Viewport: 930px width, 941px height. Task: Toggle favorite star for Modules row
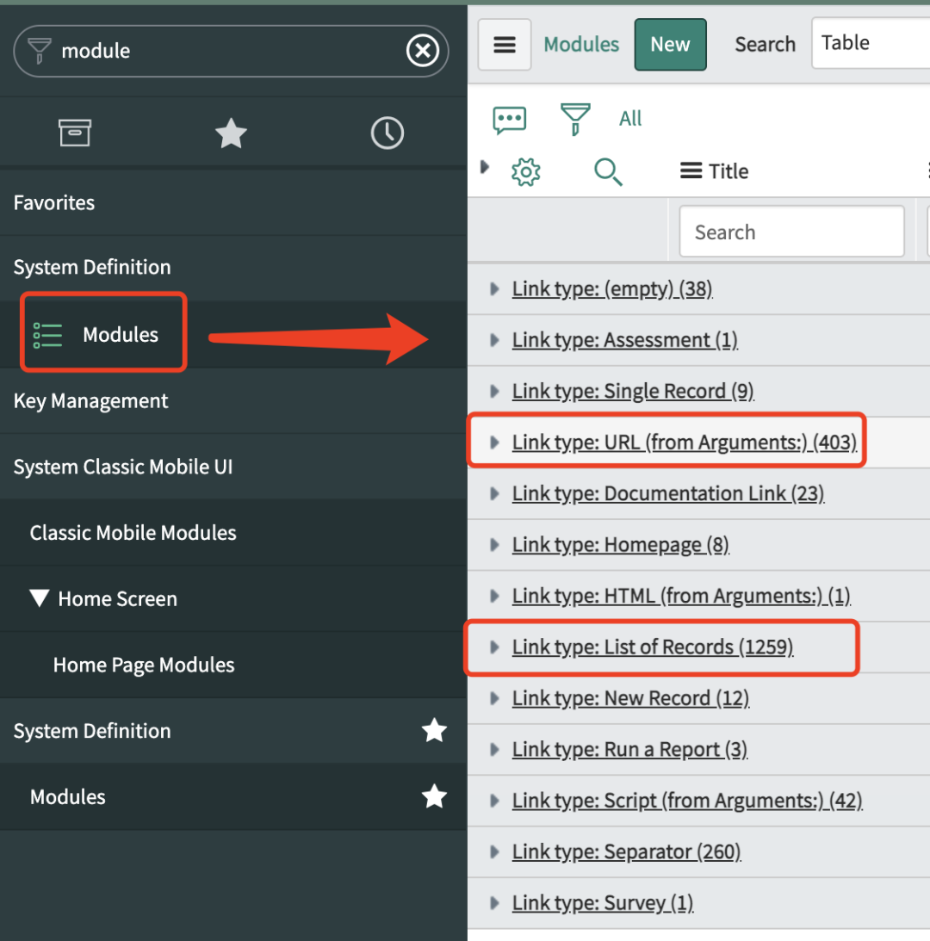pos(434,796)
